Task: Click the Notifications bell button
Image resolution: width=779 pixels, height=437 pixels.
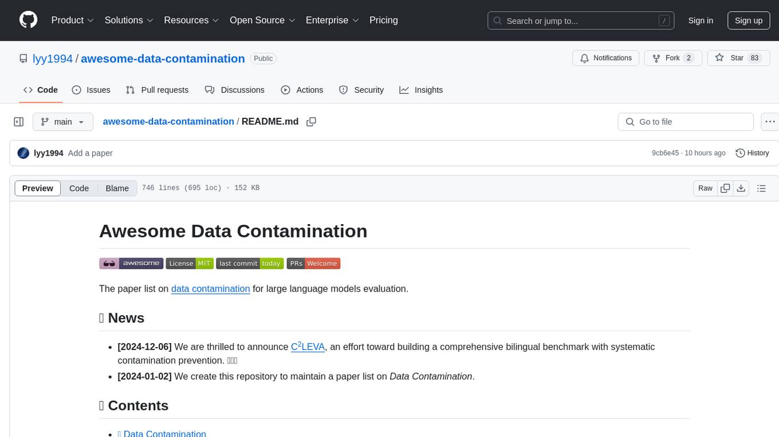Action: [606, 58]
